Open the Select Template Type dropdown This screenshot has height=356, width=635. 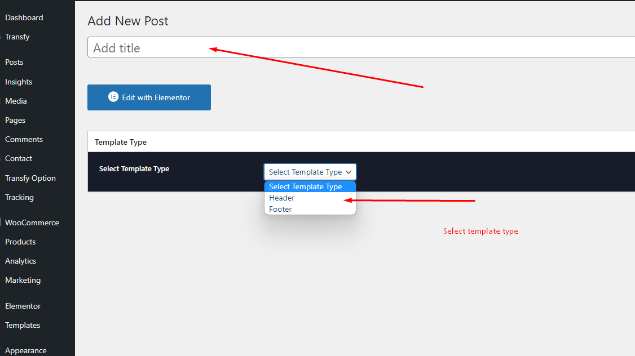click(x=310, y=171)
